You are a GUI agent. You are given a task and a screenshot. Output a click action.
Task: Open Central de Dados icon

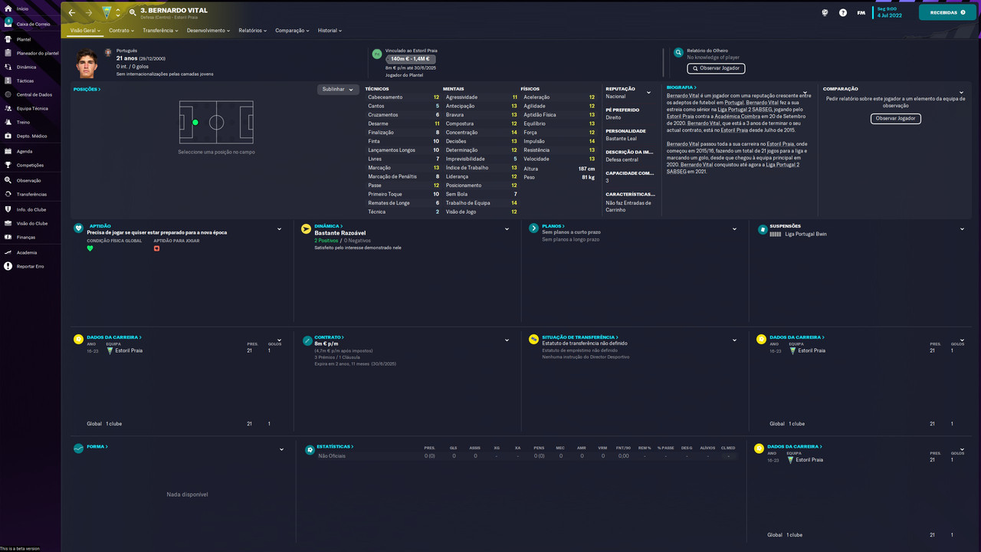[8, 94]
